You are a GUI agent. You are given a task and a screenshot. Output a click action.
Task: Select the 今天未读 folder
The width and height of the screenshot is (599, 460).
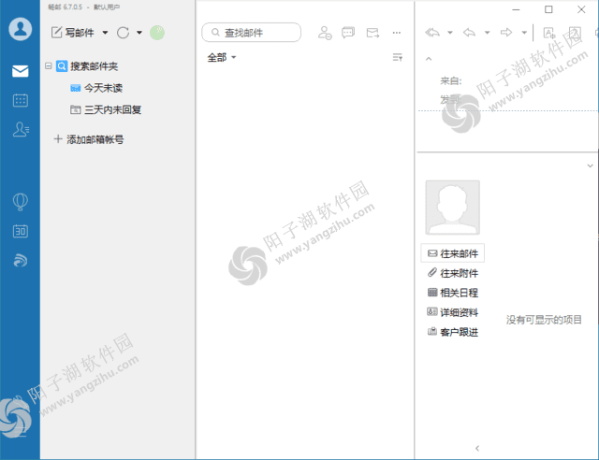click(96, 88)
